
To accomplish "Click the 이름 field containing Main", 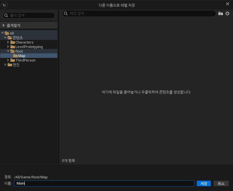I will 104,183.
